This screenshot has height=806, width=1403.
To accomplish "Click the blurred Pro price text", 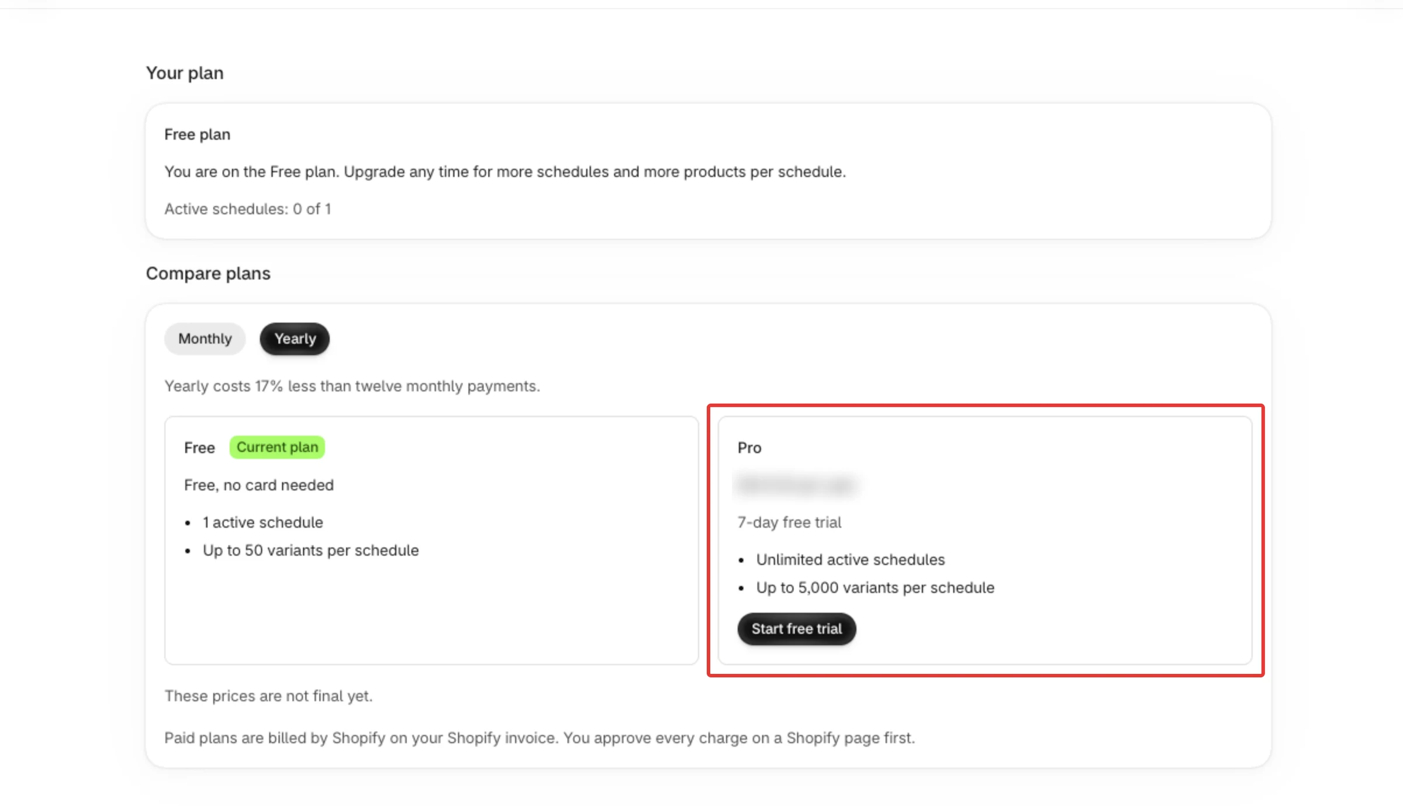I will pyautogui.click(x=796, y=485).
